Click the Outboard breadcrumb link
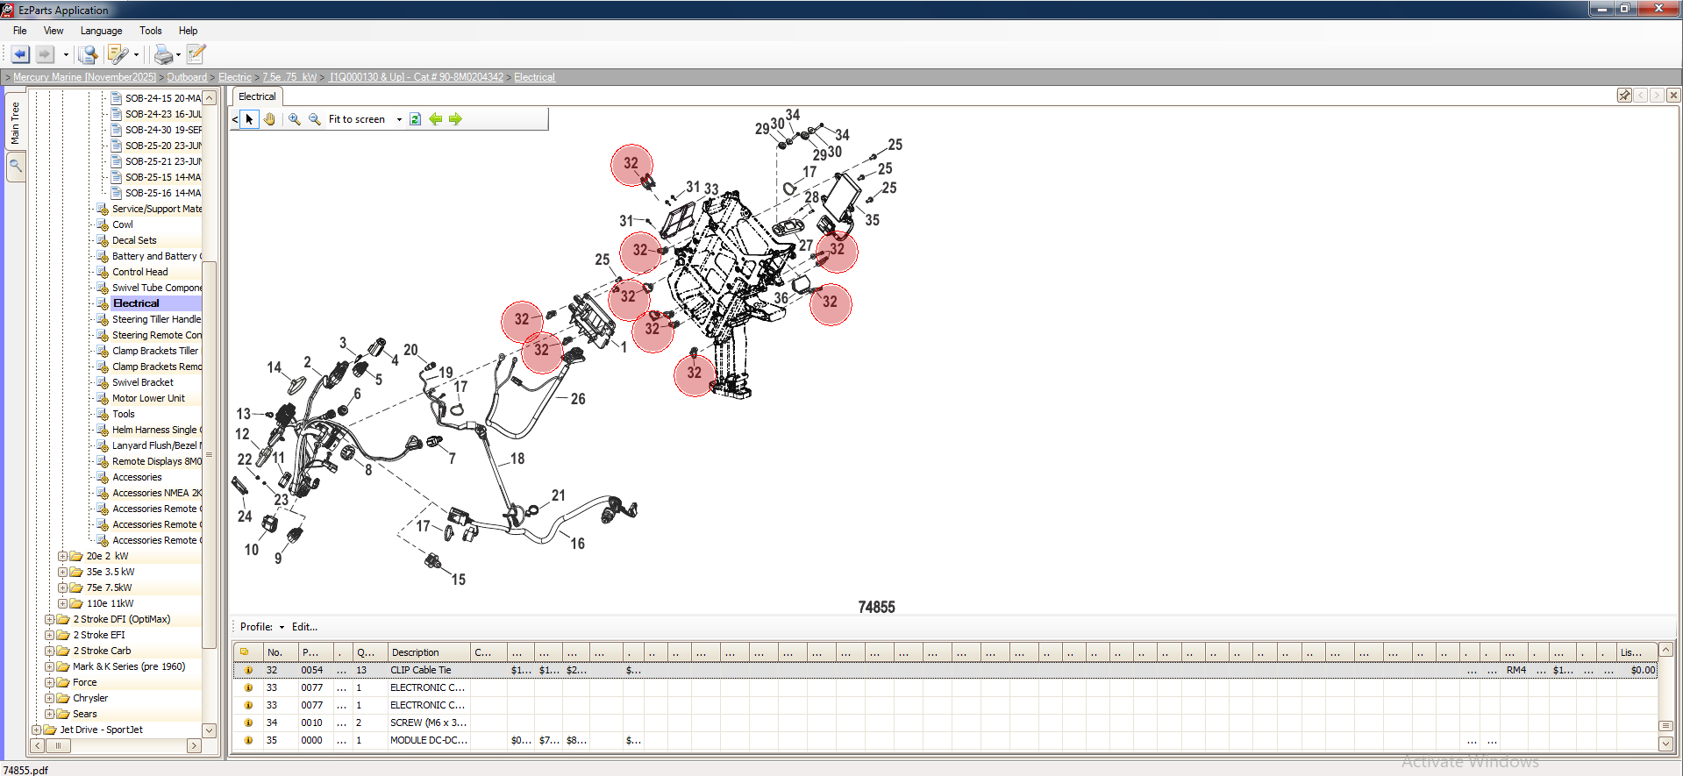1683x776 pixels. point(187,77)
